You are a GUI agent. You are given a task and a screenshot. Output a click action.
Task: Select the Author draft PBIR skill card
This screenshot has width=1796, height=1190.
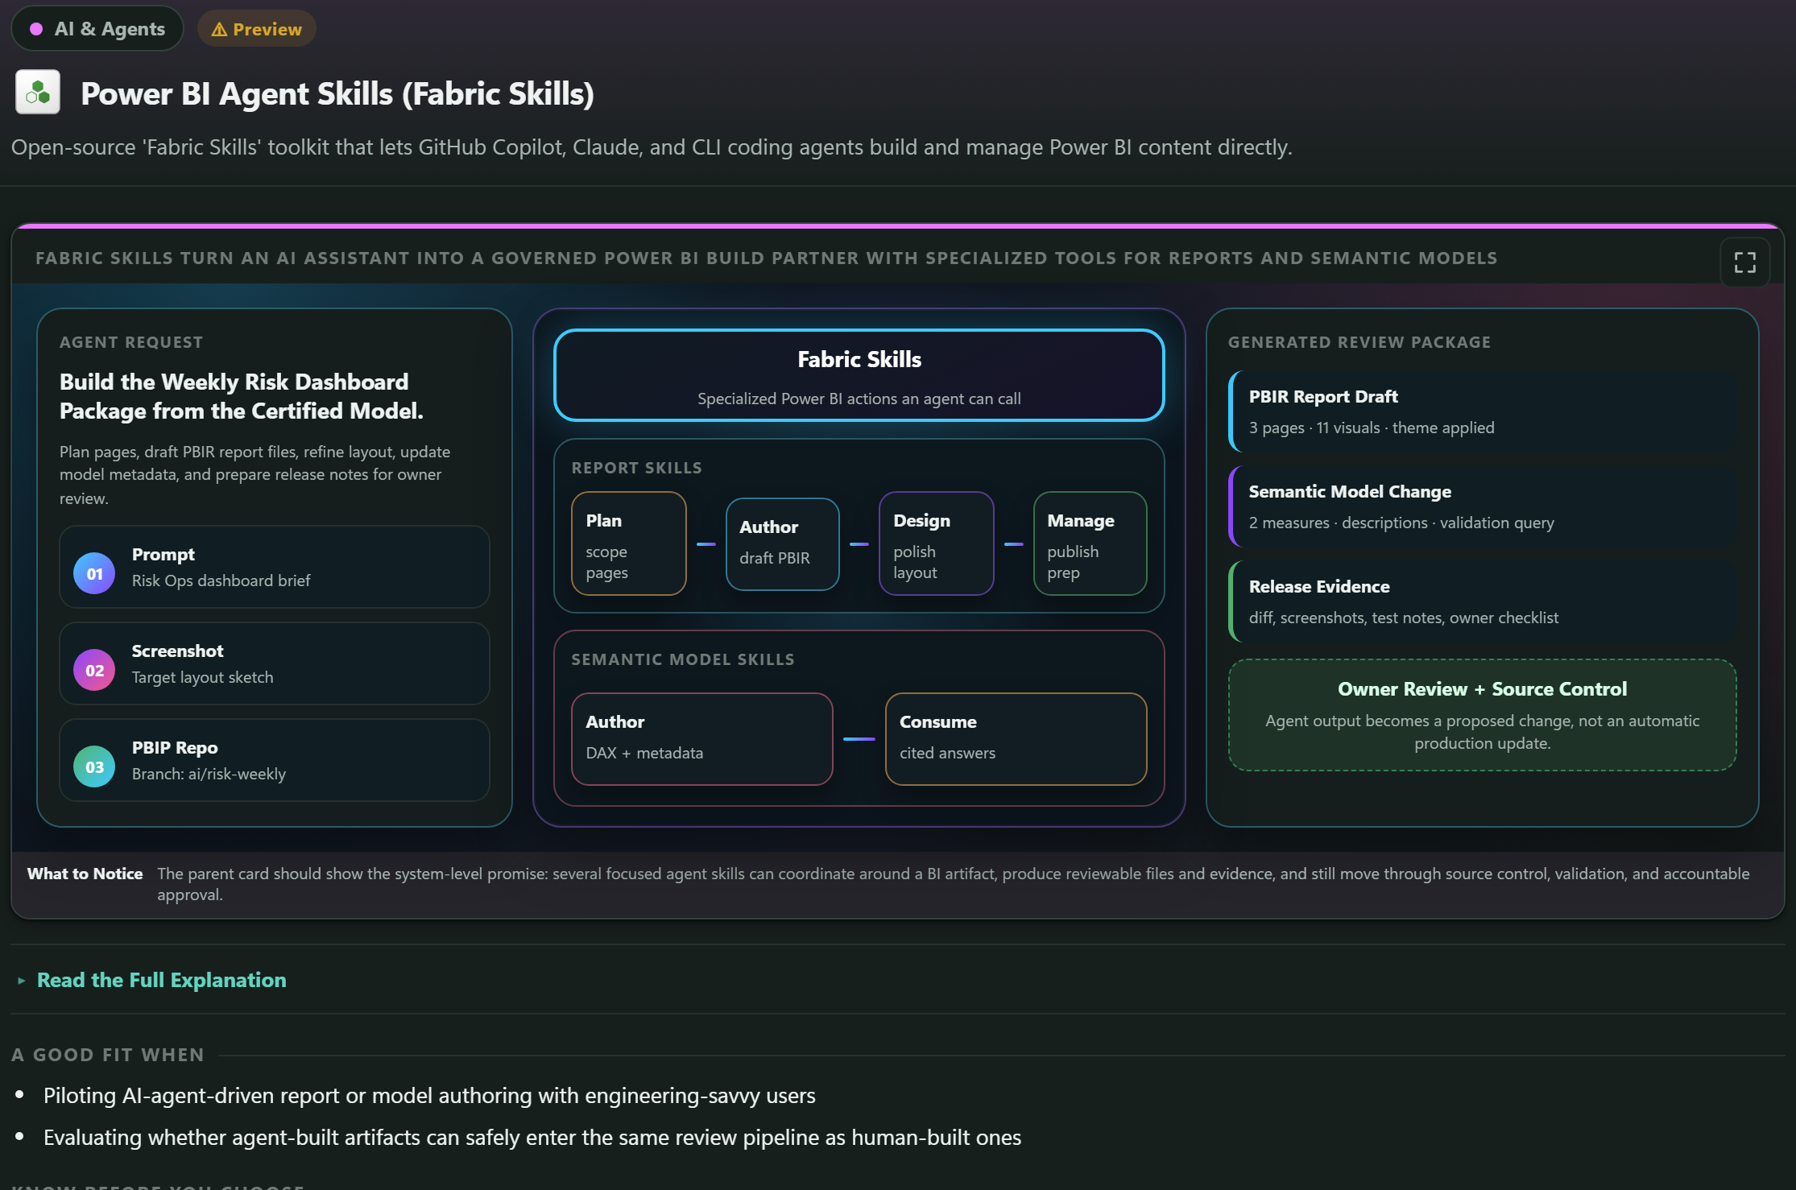coord(782,543)
